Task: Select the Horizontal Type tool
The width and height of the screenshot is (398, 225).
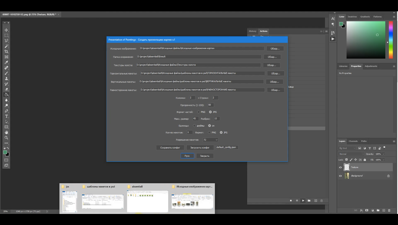Action: (6, 116)
